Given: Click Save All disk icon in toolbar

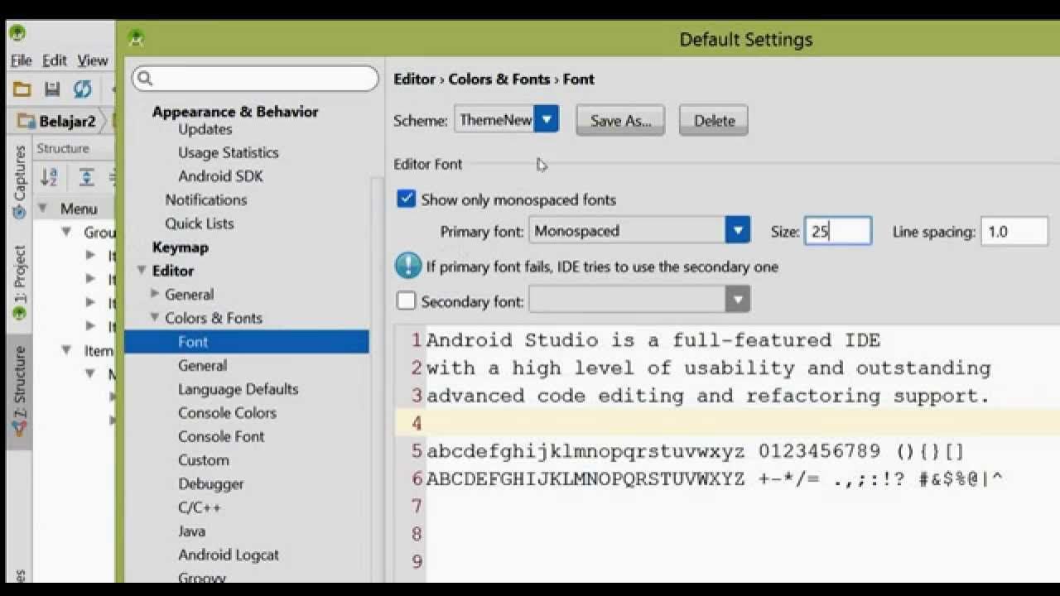Looking at the screenshot, I should 52,89.
